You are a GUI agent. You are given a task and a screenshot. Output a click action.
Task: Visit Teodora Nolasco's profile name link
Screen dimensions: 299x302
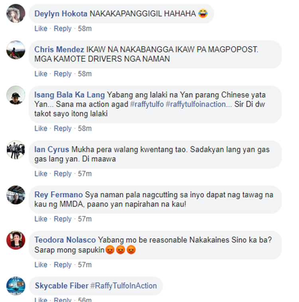[65, 240]
